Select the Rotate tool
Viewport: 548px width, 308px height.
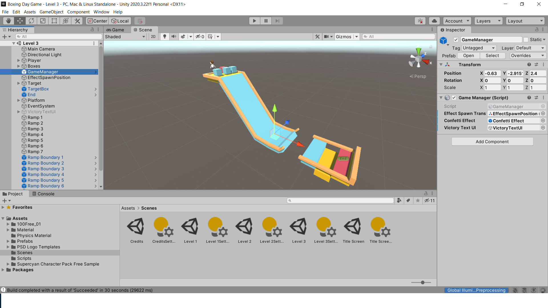[31, 21]
